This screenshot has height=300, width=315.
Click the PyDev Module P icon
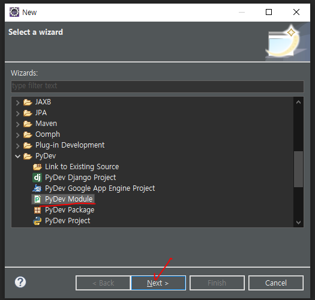click(37, 199)
